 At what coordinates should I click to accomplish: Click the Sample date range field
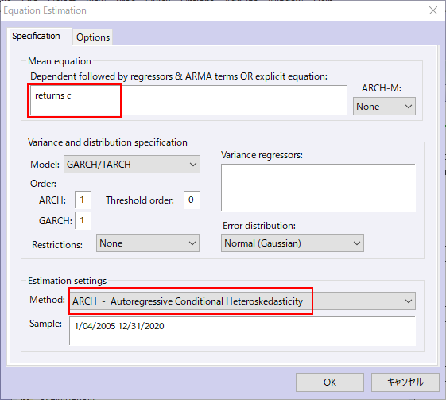(x=242, y=331)
